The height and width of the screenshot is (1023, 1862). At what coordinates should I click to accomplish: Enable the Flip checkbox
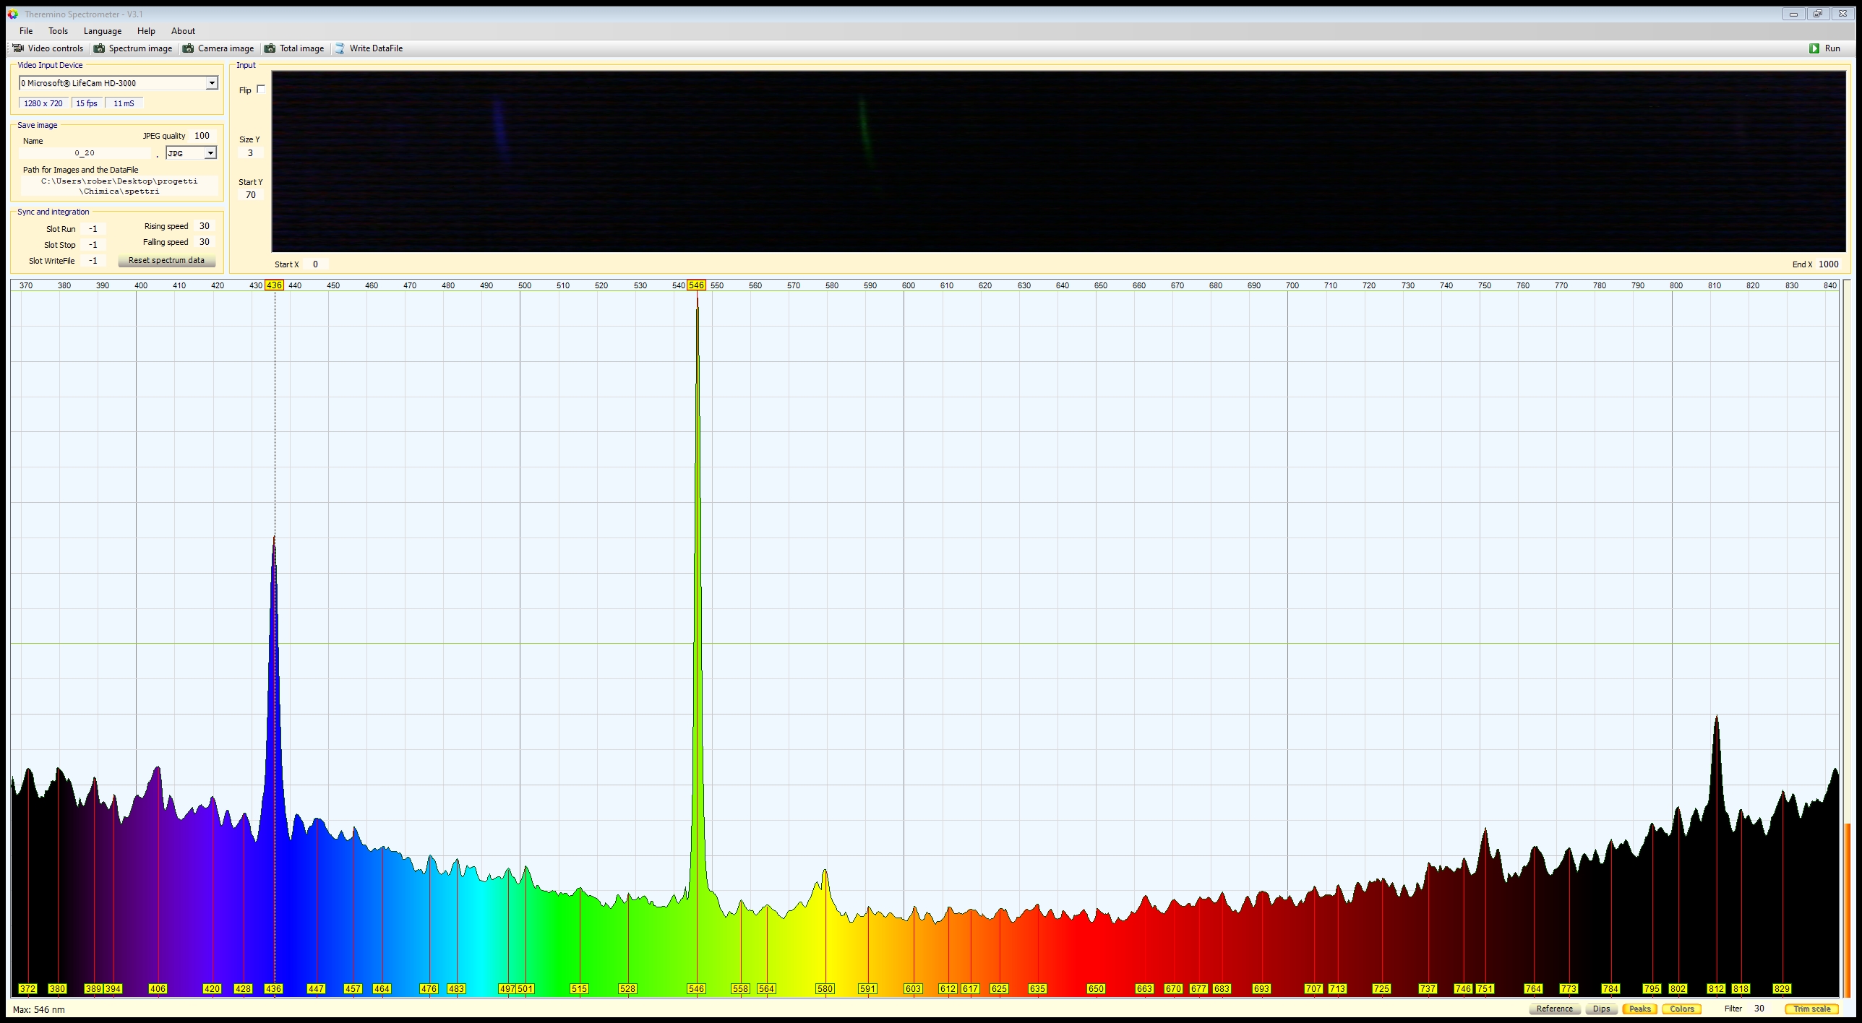(x=261, y=90)
